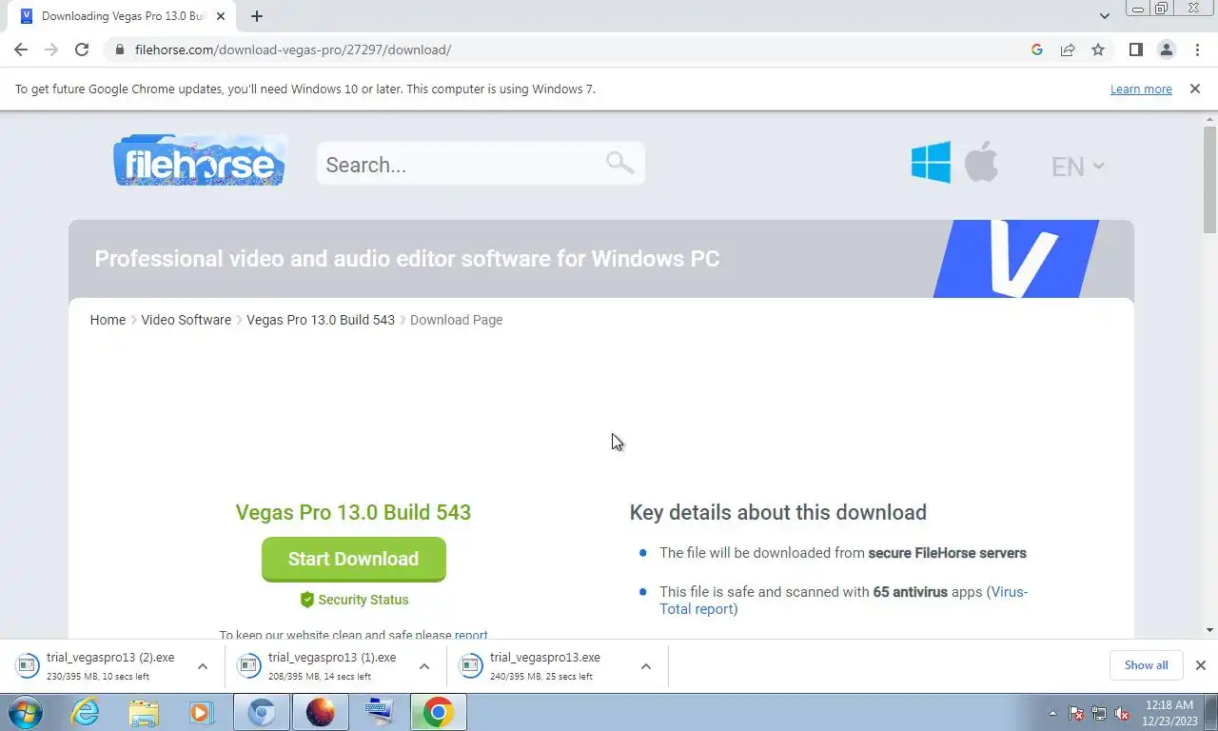Select the Downloading Vegas Pro tab
The height and width of the screenshot is (731, 1218).
pos(122,16)
